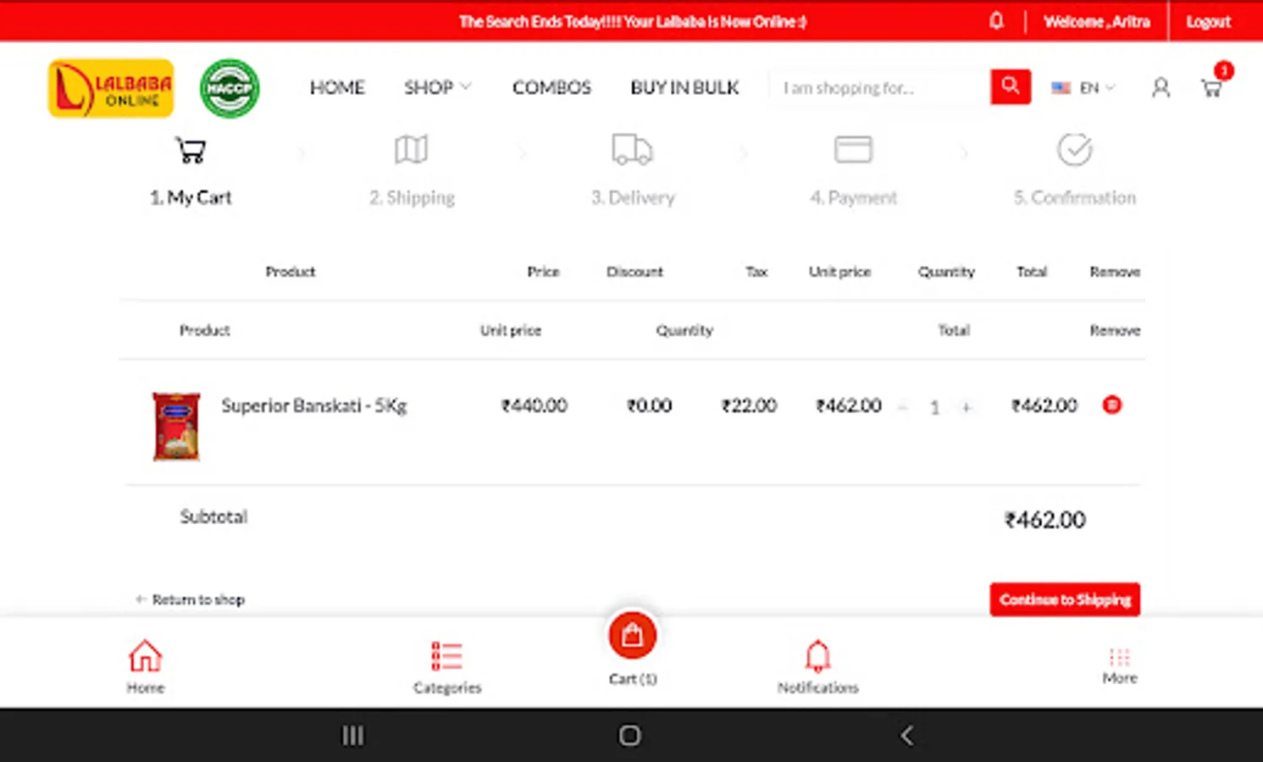Click the notification bell in red banner

point(996,20)
